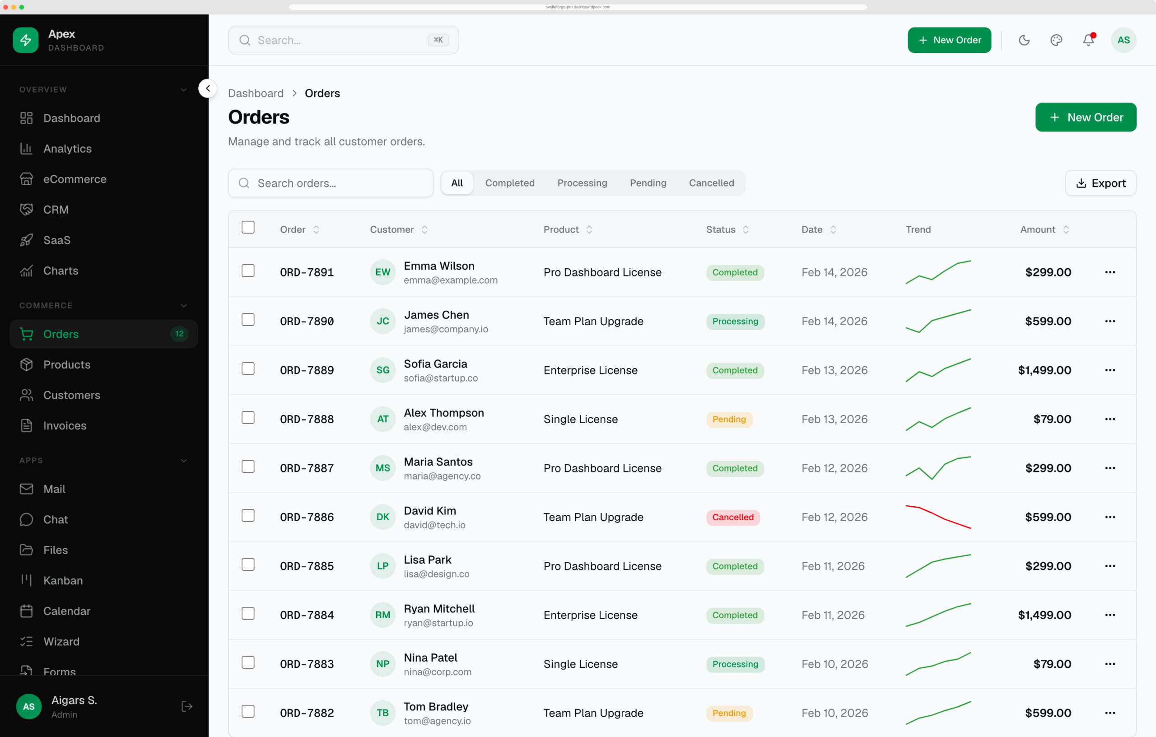Sort table by Order column

[x=300, y=229]
